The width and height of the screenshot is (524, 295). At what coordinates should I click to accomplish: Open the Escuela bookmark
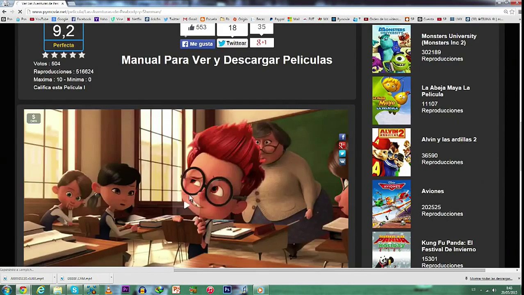(x=208, y=19)
